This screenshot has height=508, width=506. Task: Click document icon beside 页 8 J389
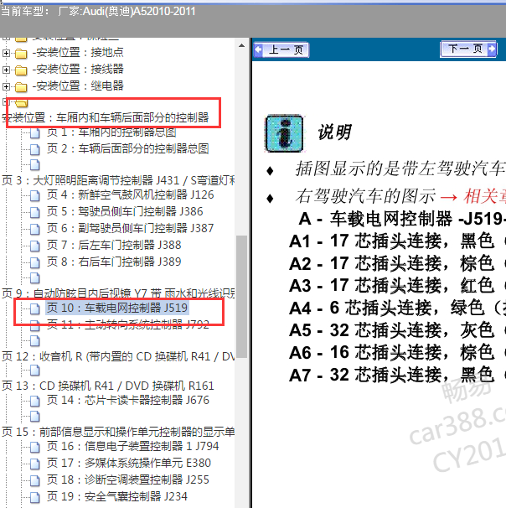click(x=34, y=262)
